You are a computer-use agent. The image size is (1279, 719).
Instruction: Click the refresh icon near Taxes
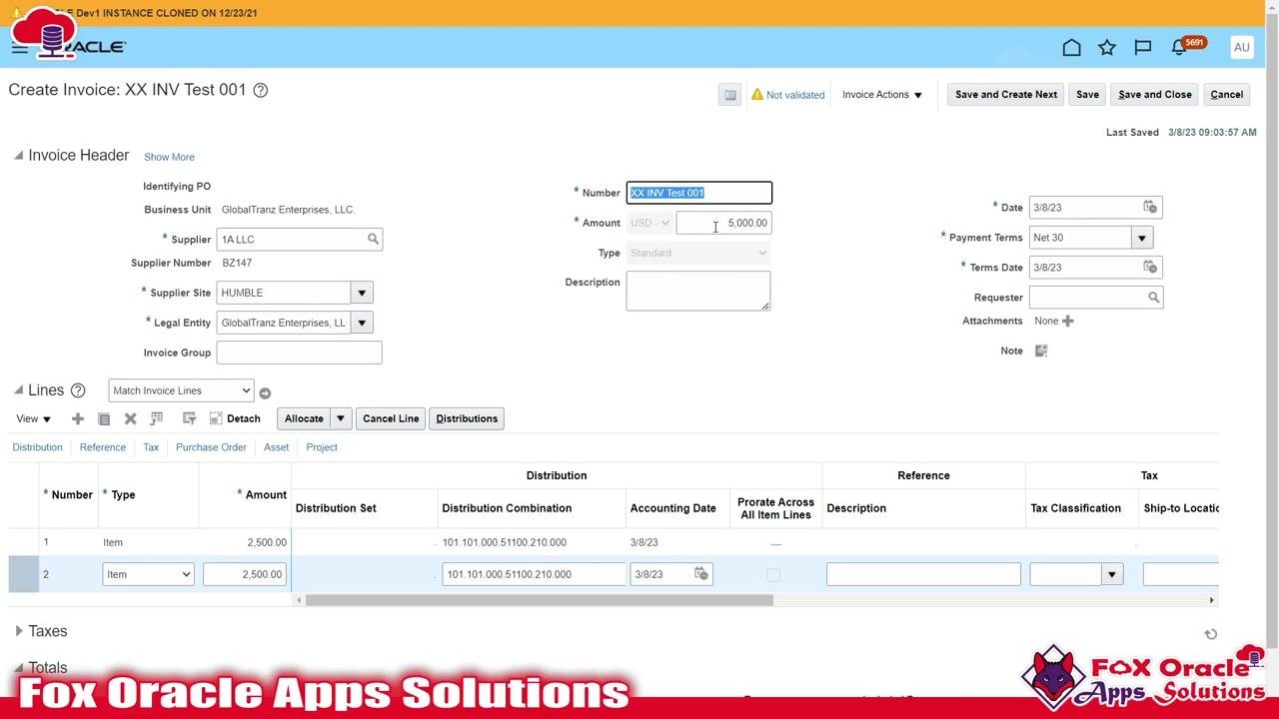click(x=1210, y=634)
